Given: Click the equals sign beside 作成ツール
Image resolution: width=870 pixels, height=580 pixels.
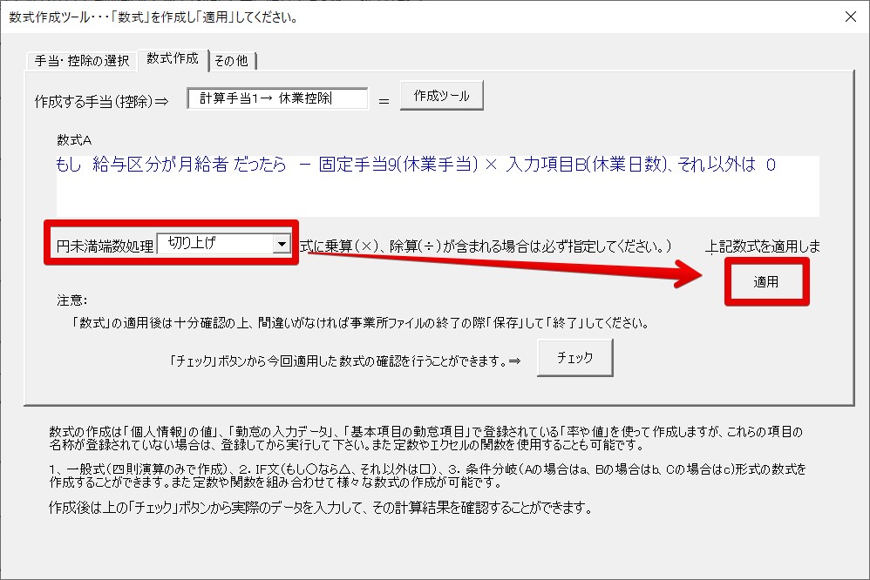Looking at the screenshot, I should [x=383, y=99].
